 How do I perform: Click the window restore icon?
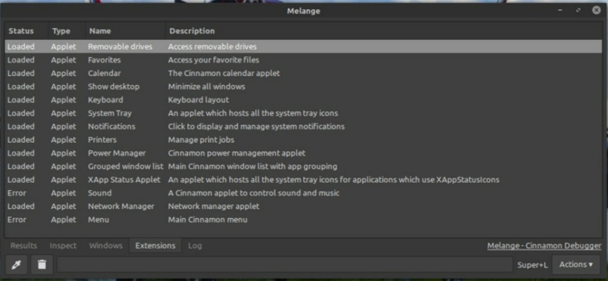(x=578, y=10)
